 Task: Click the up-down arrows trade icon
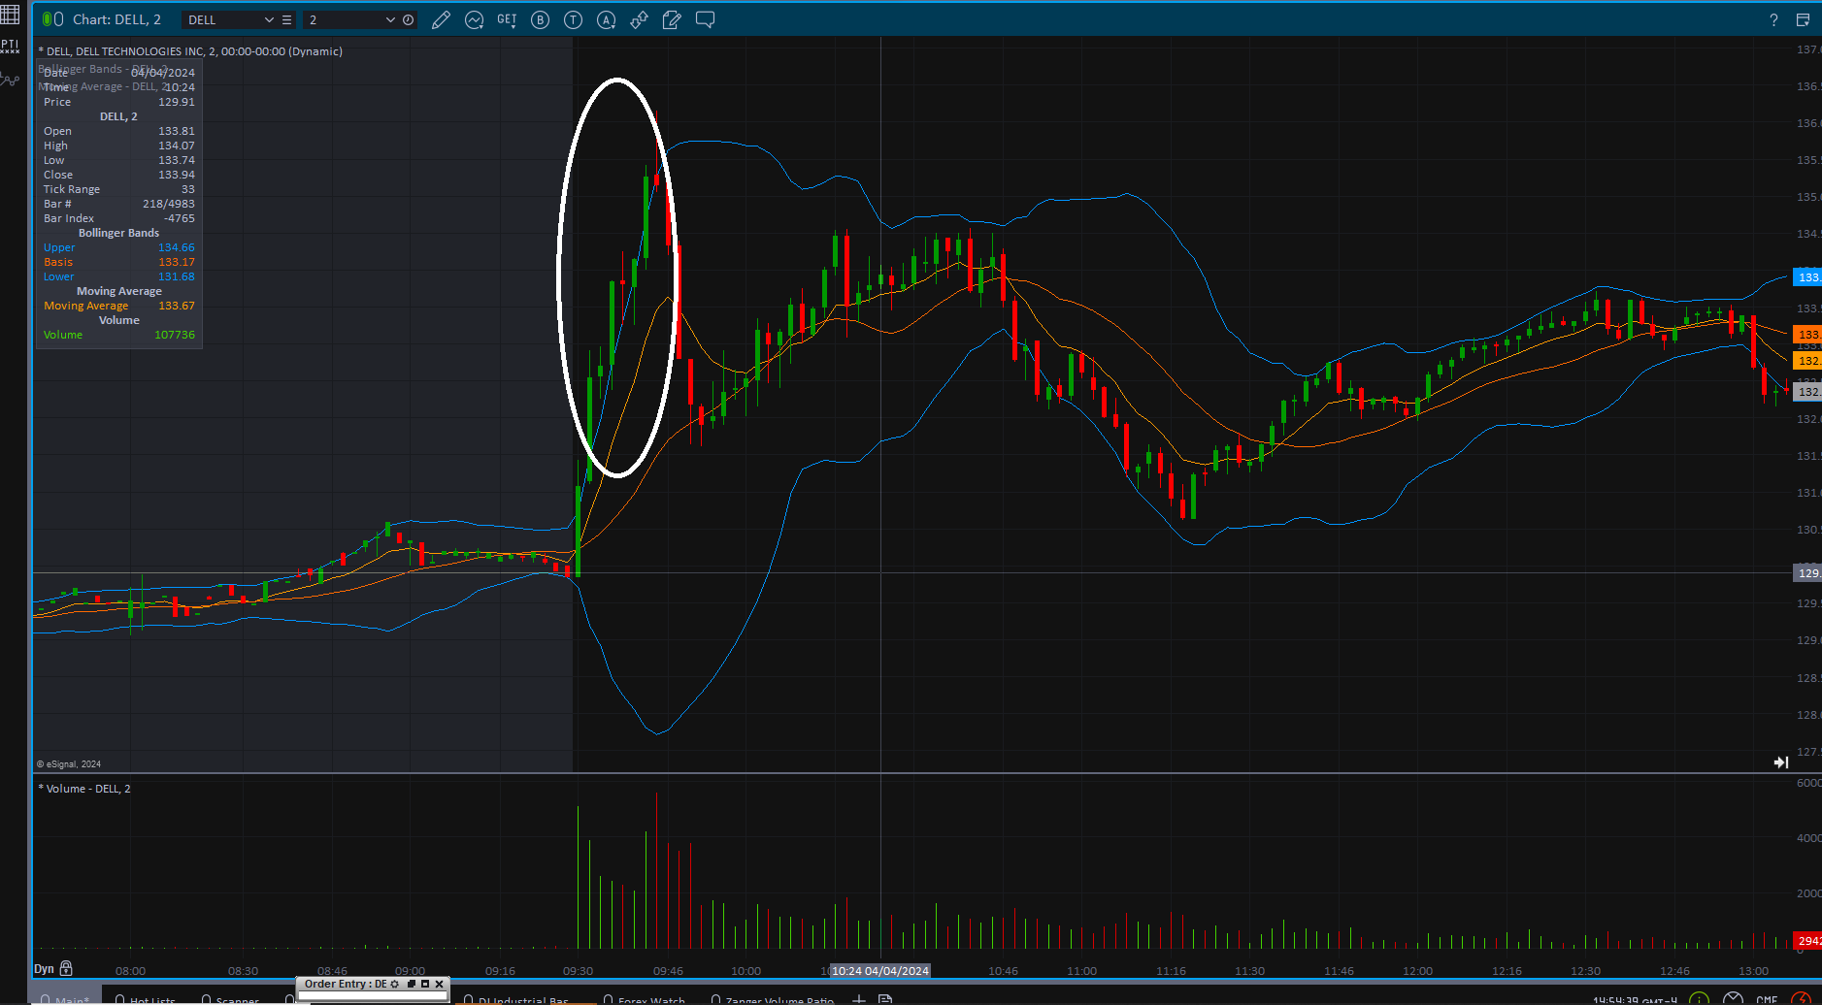coord(639,20)
